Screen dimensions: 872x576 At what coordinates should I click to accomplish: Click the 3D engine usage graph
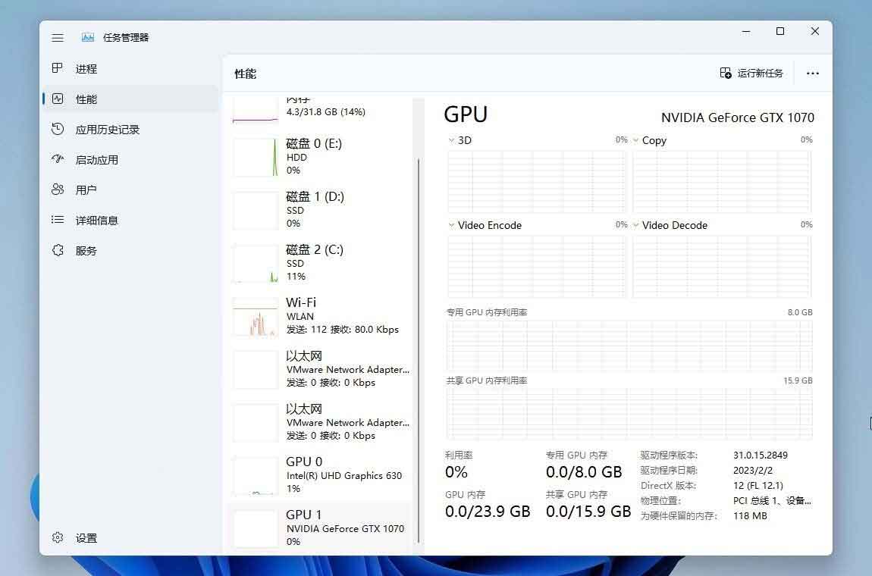pyautogui.click(x=537, y=182)
